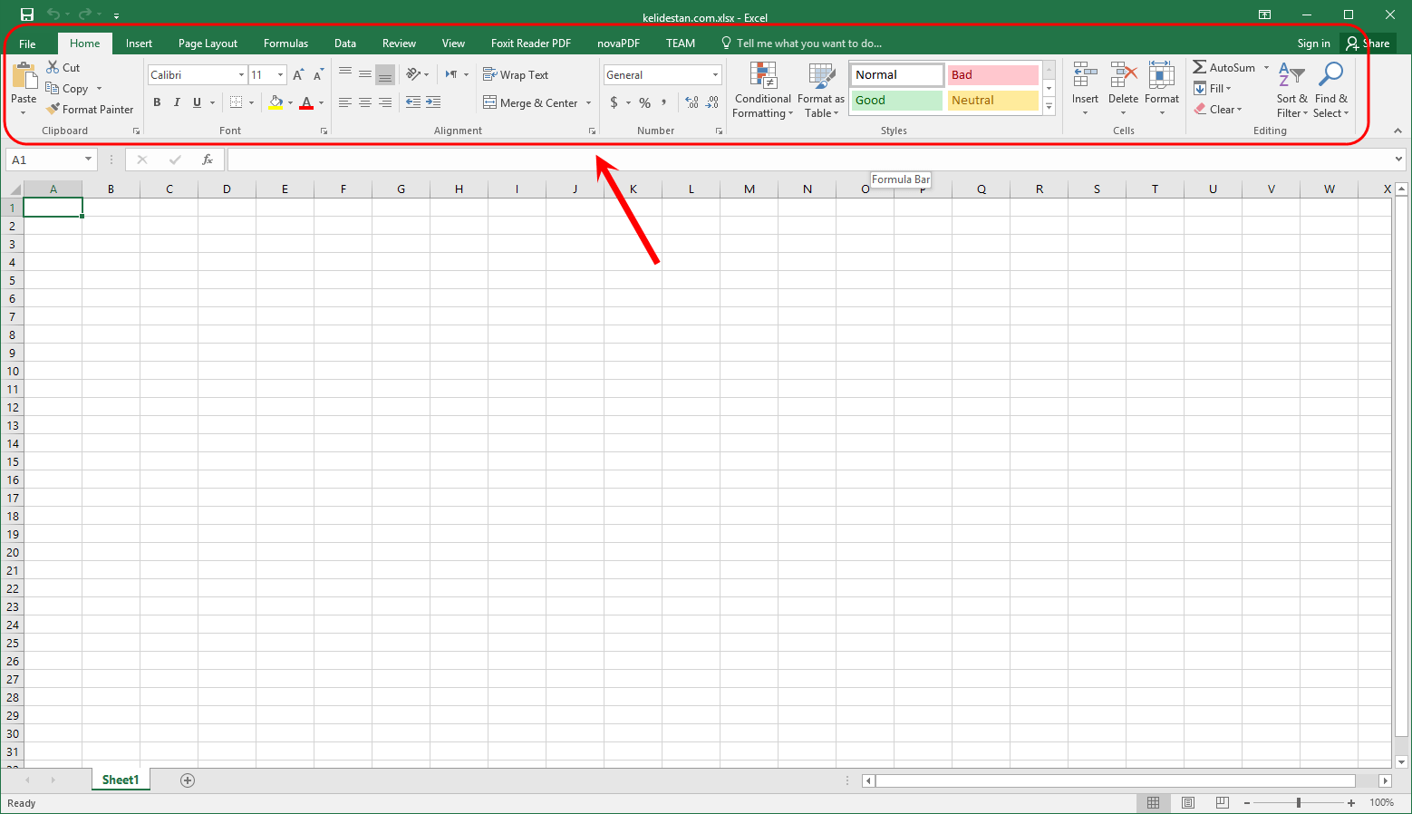Expand the AutoSum dropdown arrow
Screen dimensions: 1412x814
pyautogui.click(x=1266, y=68)
